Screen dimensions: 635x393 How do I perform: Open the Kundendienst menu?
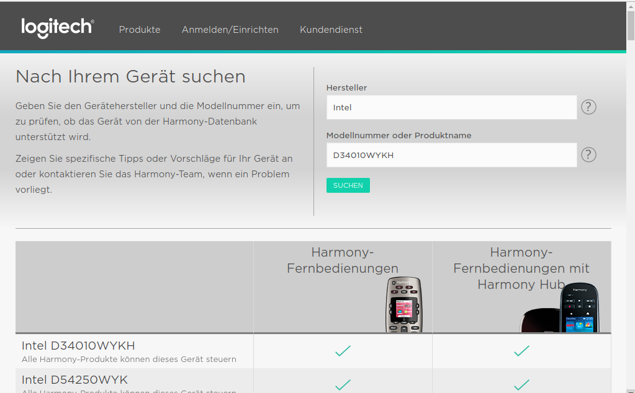click(x=331, y=30)
